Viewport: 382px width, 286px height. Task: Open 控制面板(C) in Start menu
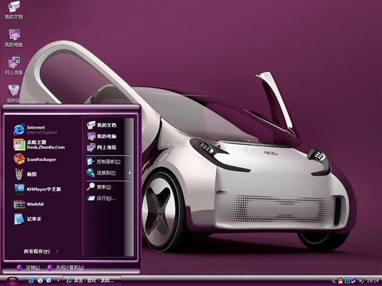click(107, 161)
